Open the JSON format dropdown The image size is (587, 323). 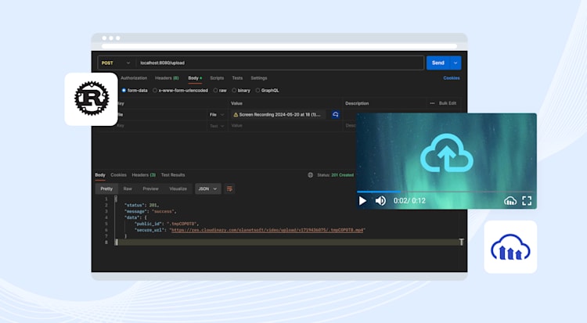(207, 189)
